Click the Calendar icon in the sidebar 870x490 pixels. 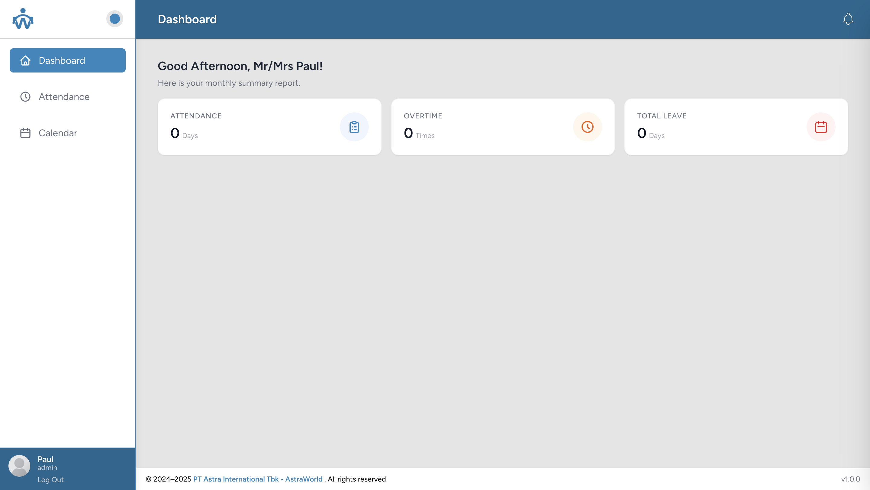[x=25, y=133]
